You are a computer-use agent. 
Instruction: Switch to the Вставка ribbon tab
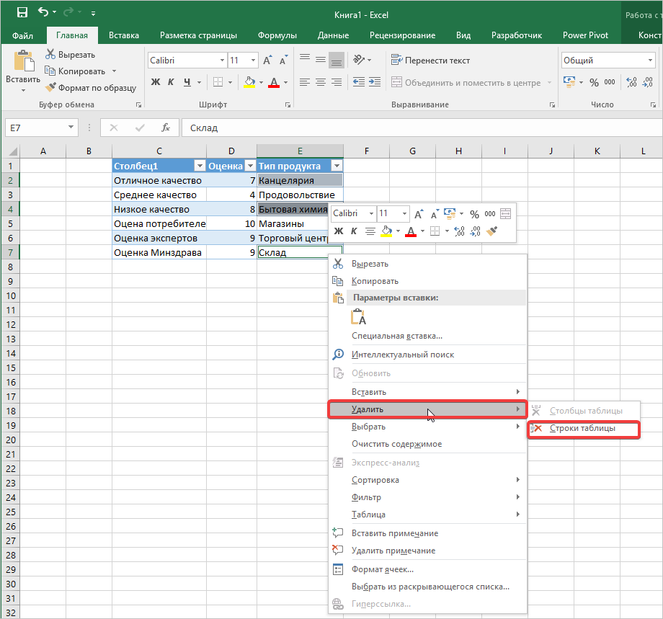(x=124, y=35)
